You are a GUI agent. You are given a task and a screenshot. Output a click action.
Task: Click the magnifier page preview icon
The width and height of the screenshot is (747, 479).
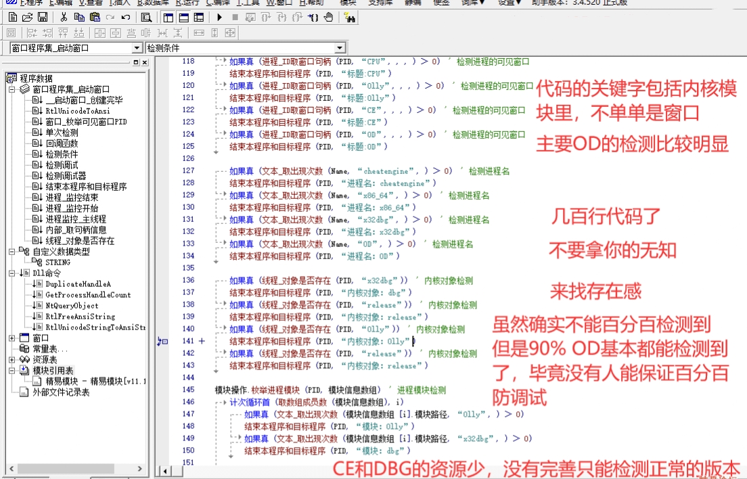click(146, 18)
